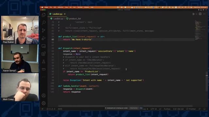This screenshot has height=117, width=209.
Task: Click the code minimap preview
Action: click(x=200, y=30)
